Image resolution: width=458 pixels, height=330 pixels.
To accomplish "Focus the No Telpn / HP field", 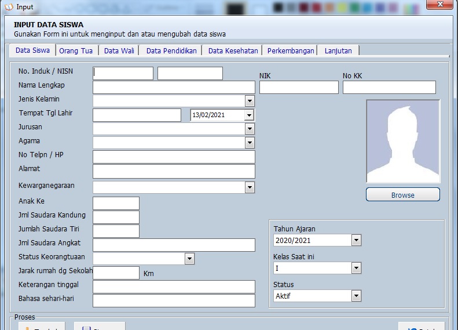I will (174, 157).
